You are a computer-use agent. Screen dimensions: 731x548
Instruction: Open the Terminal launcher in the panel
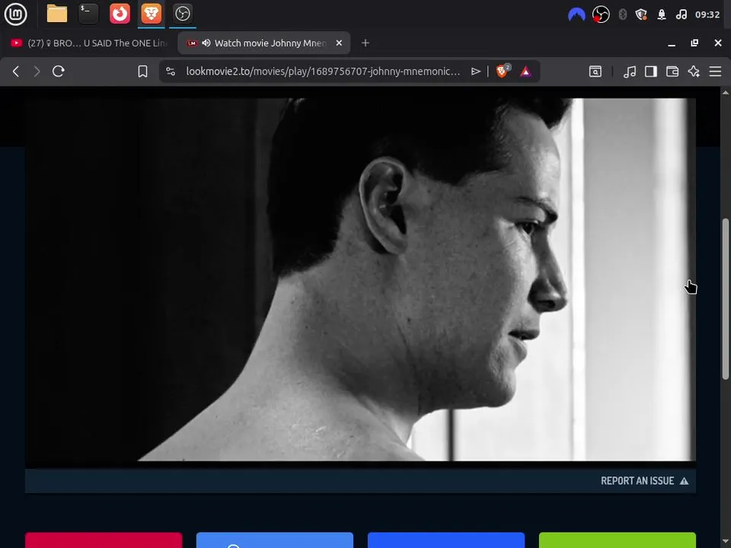(x=88, y=14)
